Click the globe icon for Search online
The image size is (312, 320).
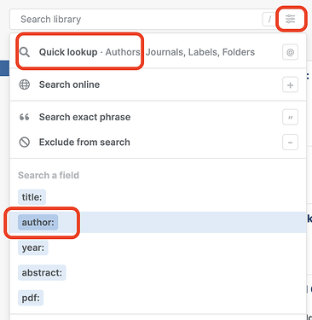pos(25,84)
